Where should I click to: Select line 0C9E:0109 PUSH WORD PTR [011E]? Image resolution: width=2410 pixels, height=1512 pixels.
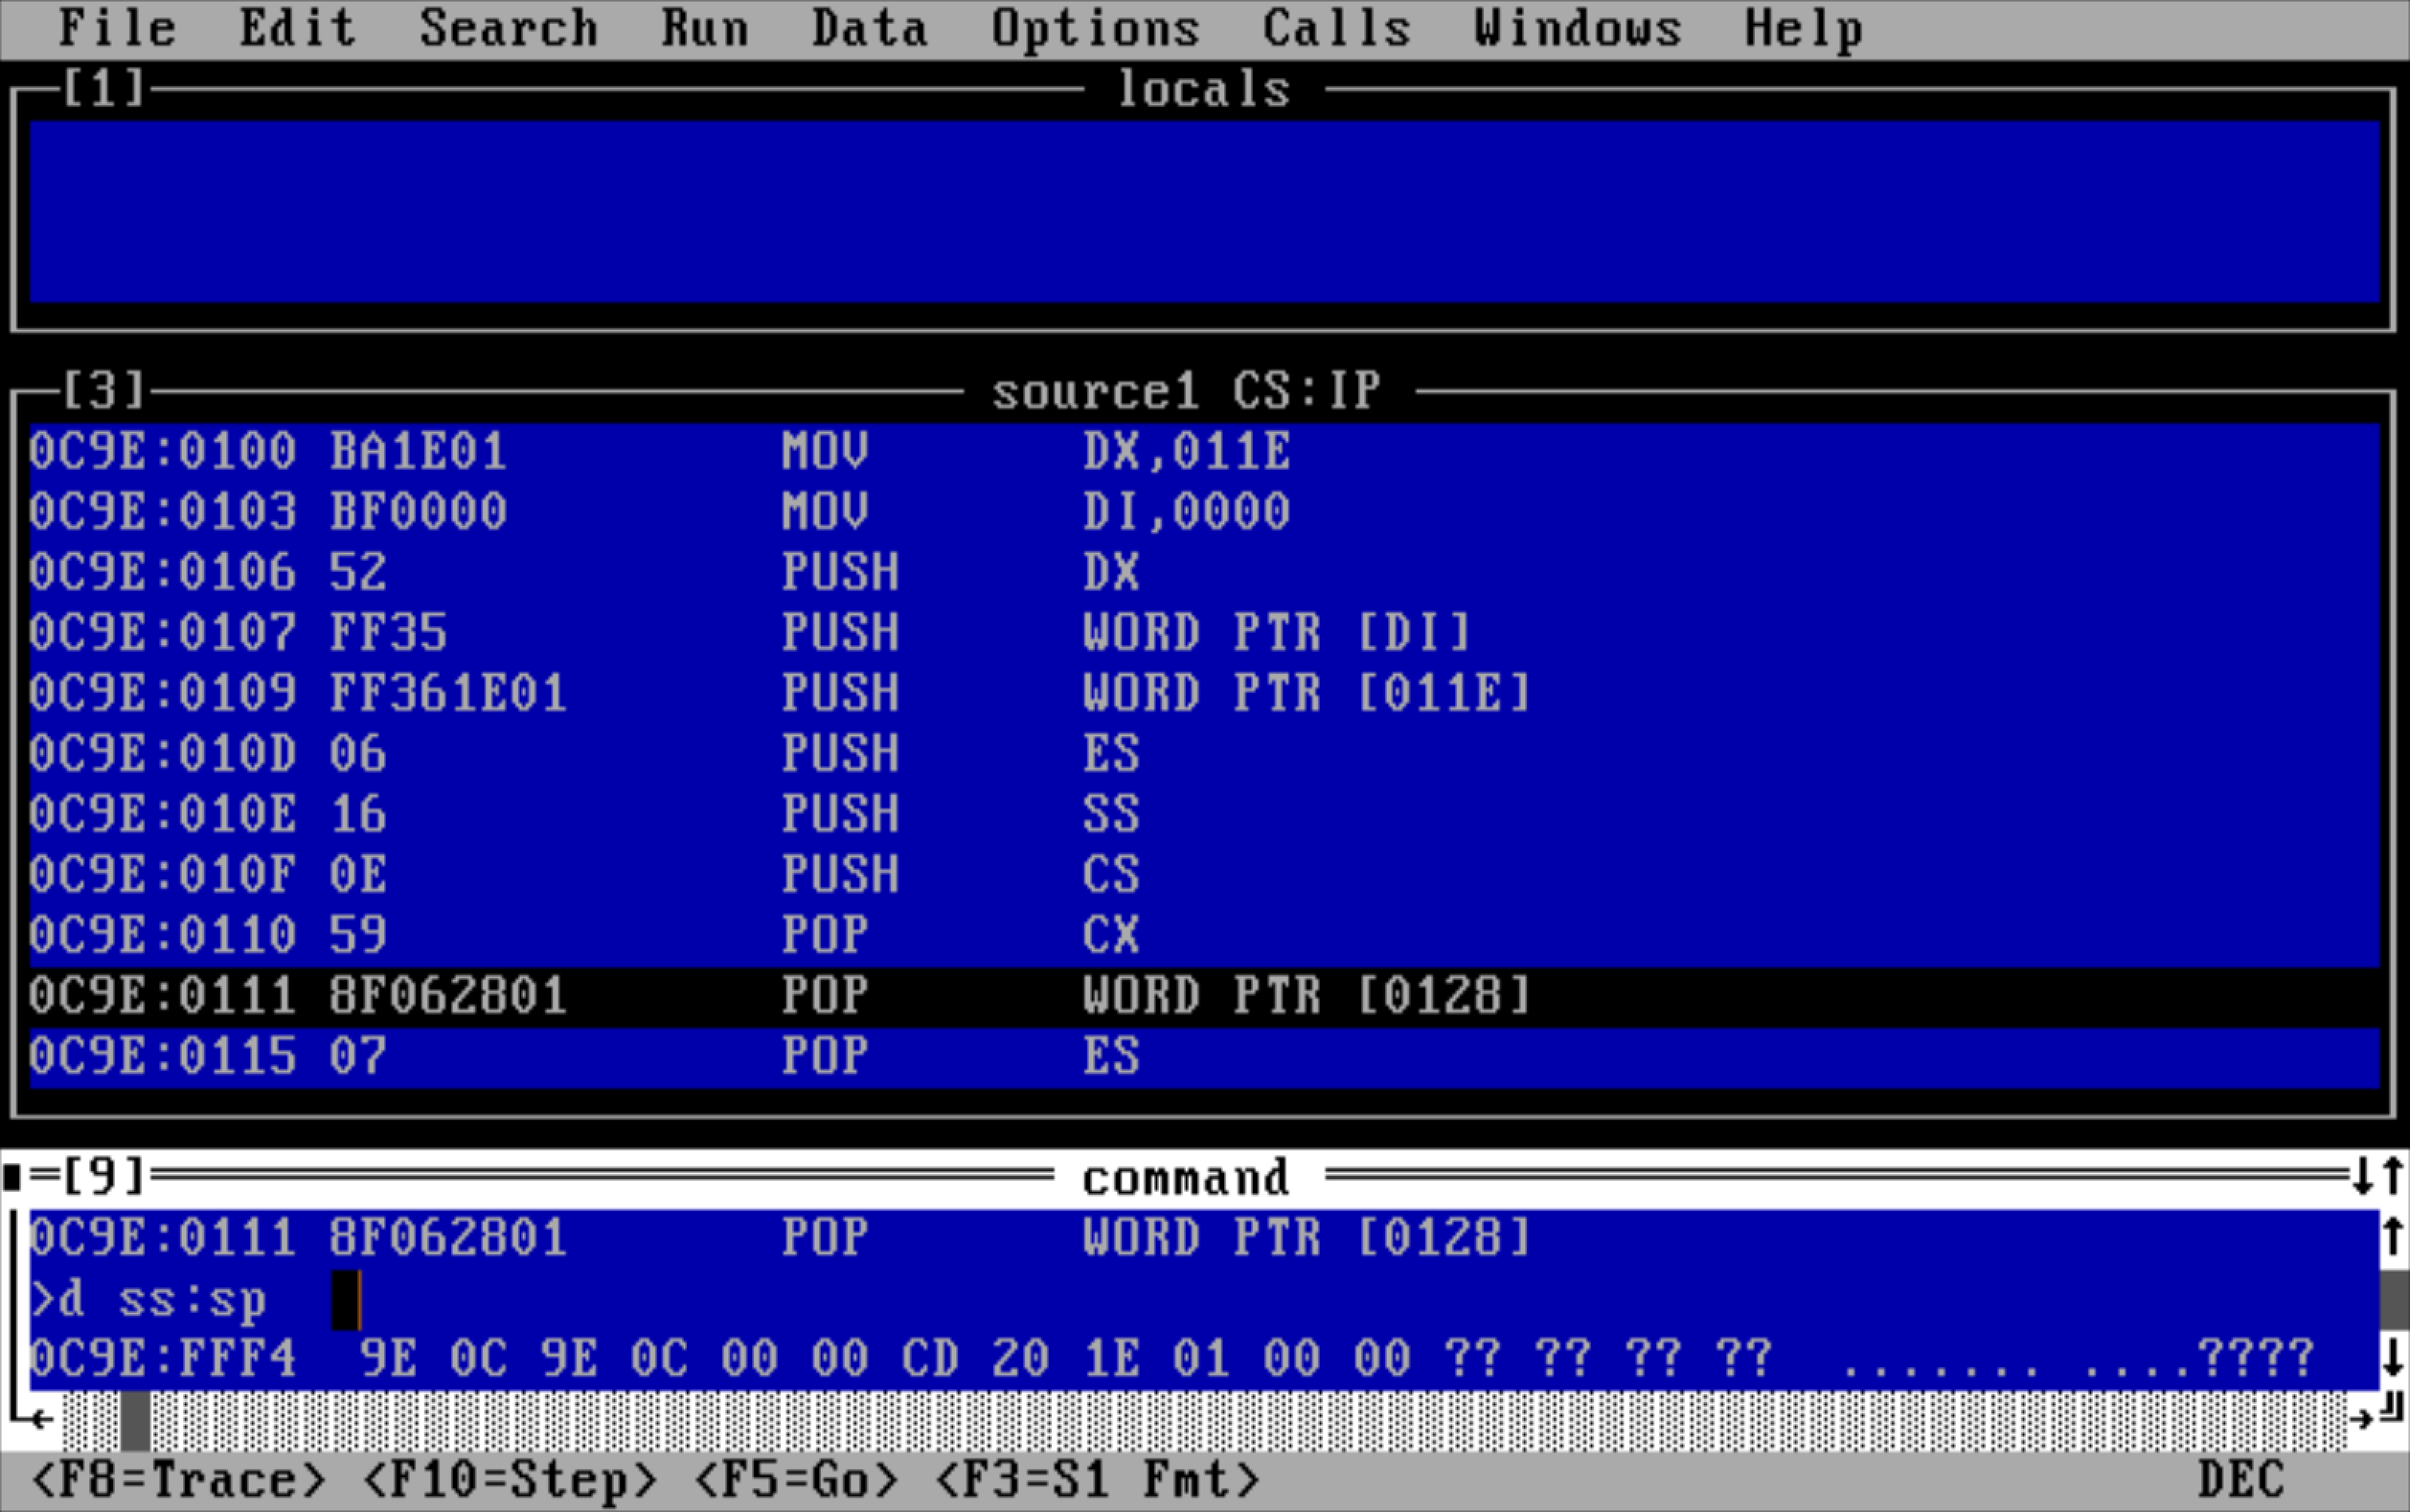coord(1203,693)
